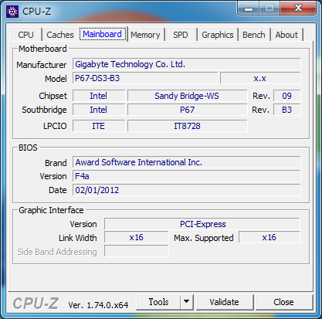Screen dimensions: 322x319
Task: Switch to the Bench tab
Action: [254, 35]
